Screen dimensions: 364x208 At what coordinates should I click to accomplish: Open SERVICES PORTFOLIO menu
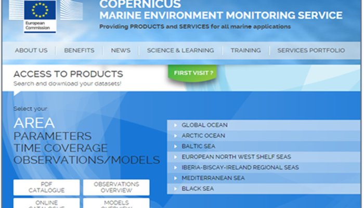311,50
